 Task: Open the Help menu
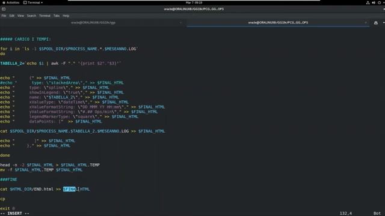tap(66, 16)
